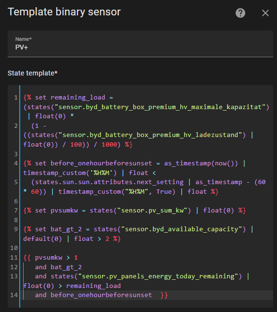277x312 pixels.
Task: Click line number 11 in editor gutter
Action: (14, 258)
